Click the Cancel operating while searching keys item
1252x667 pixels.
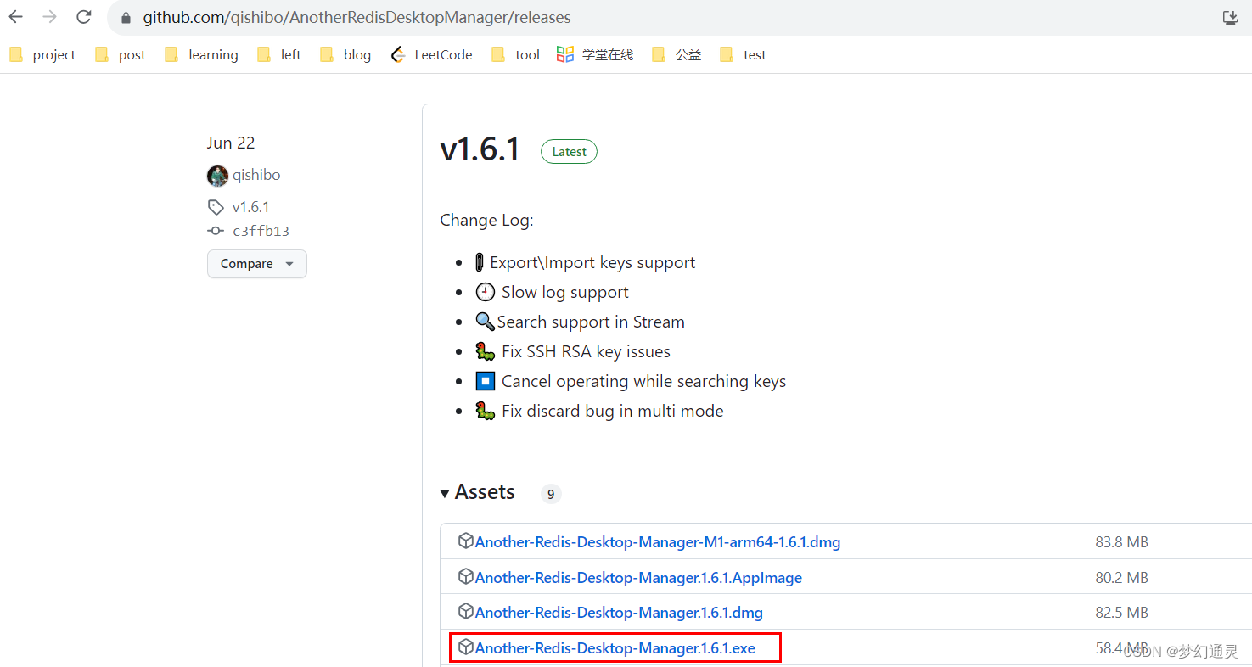[x=631, y=382]
